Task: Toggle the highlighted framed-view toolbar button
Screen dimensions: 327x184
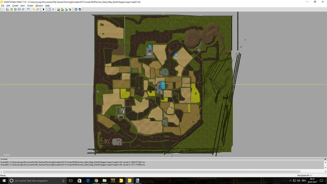Action: 49,9
